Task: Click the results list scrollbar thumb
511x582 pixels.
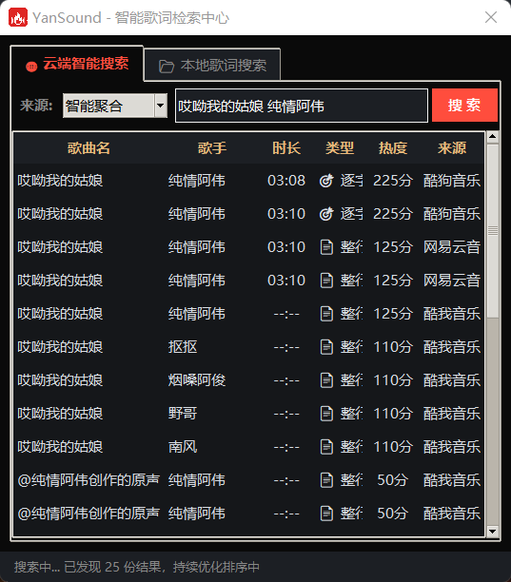Action: click(x=493, y=231)
